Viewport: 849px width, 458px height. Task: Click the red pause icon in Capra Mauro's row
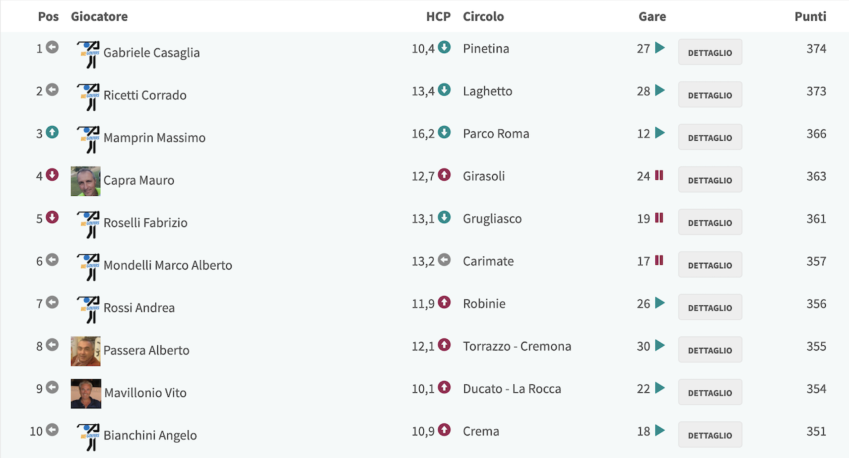click(659, 175)
